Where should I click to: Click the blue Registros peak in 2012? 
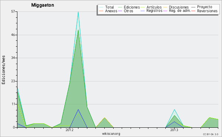click(x=78, y=109)
